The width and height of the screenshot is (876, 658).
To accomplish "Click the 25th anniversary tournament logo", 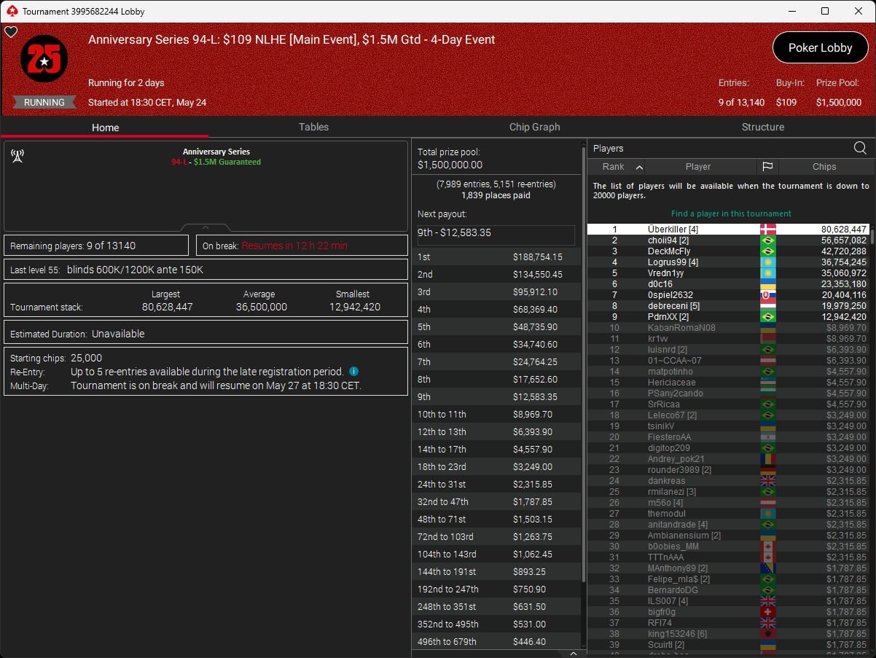I will click(44, 60).
